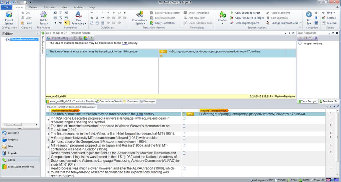341x182 pixels.
Task: Click 'All segments' display filter in status bar
Action: 259,180
